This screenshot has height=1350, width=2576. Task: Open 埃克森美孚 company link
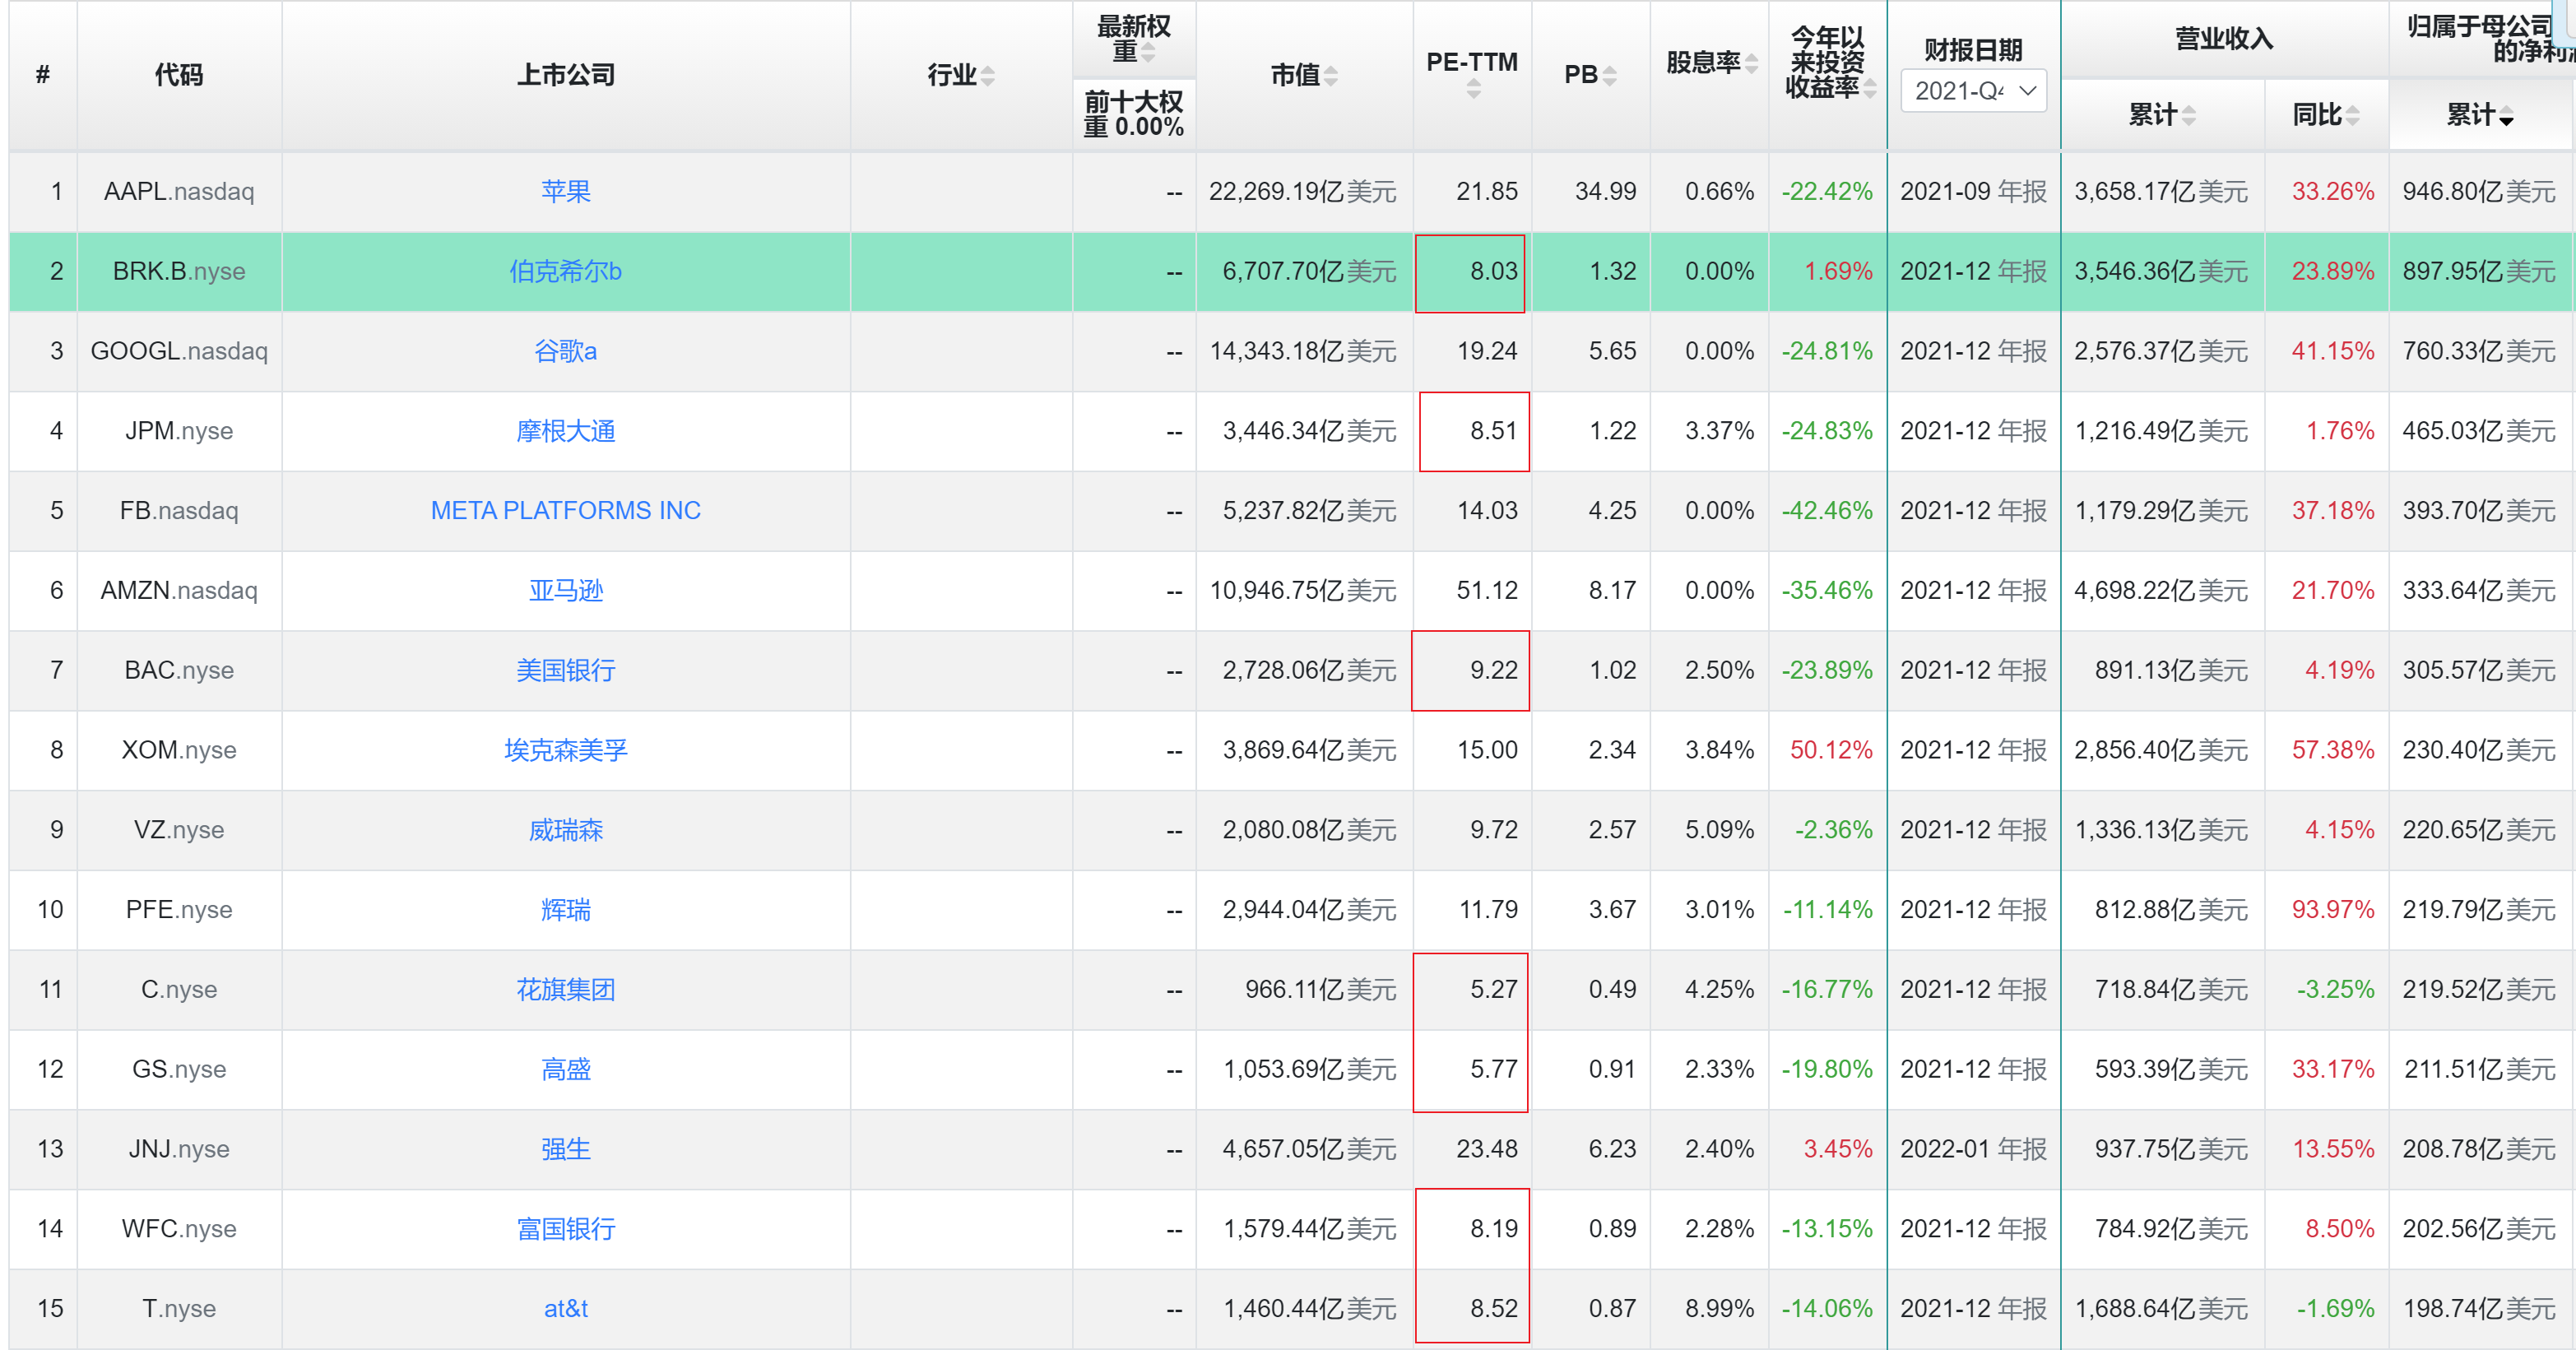coord(565,750)
